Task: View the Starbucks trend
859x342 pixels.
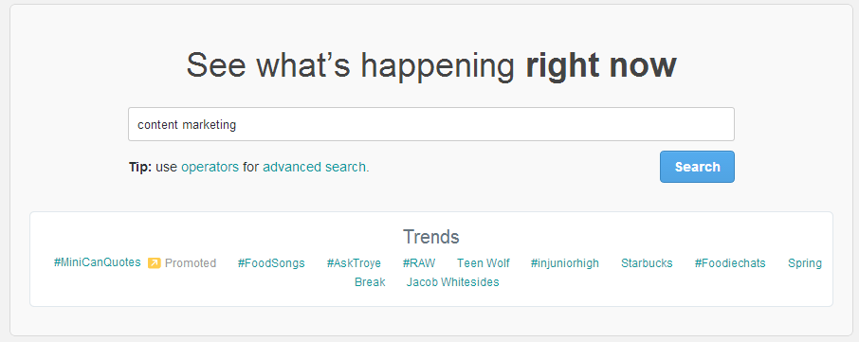Action: coord(647,263)
